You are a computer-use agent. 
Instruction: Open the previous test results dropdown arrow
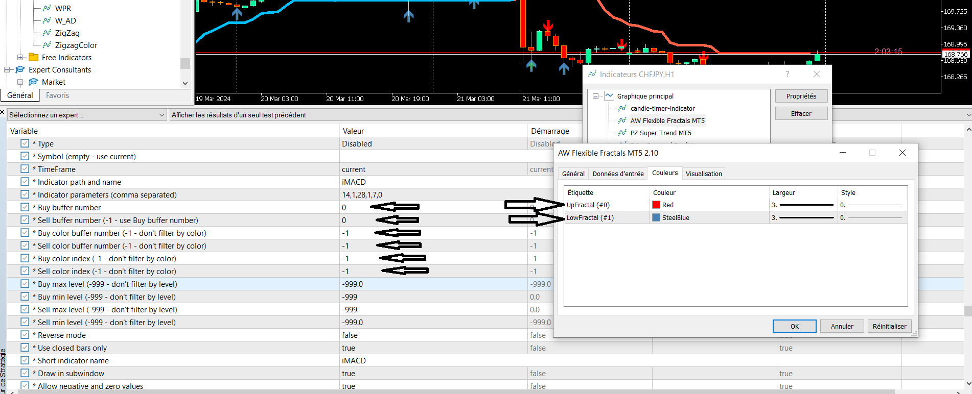point(968,115)
